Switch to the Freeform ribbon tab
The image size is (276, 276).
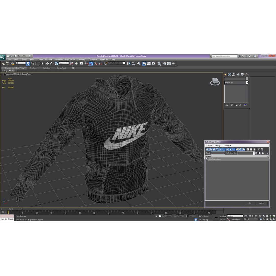click(x=33, y=68)
